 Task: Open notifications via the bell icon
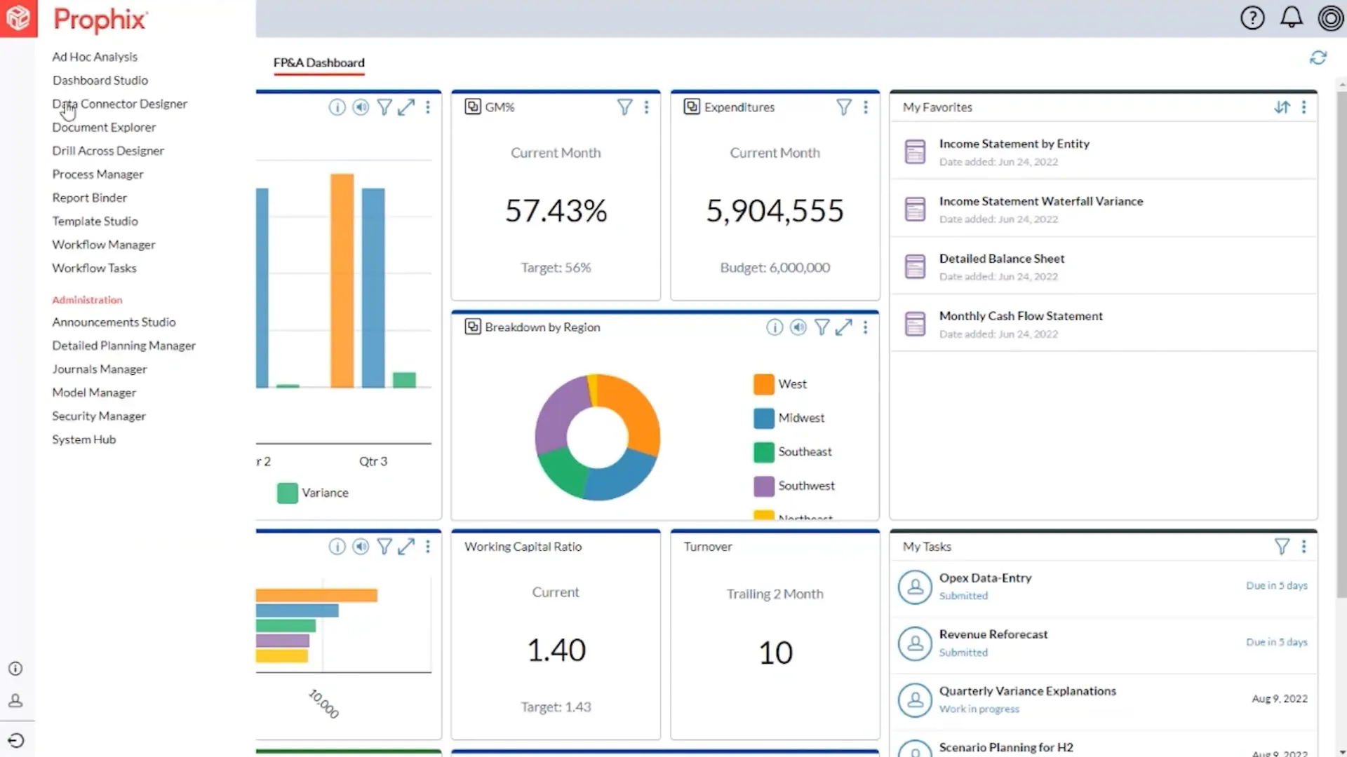1291,18
